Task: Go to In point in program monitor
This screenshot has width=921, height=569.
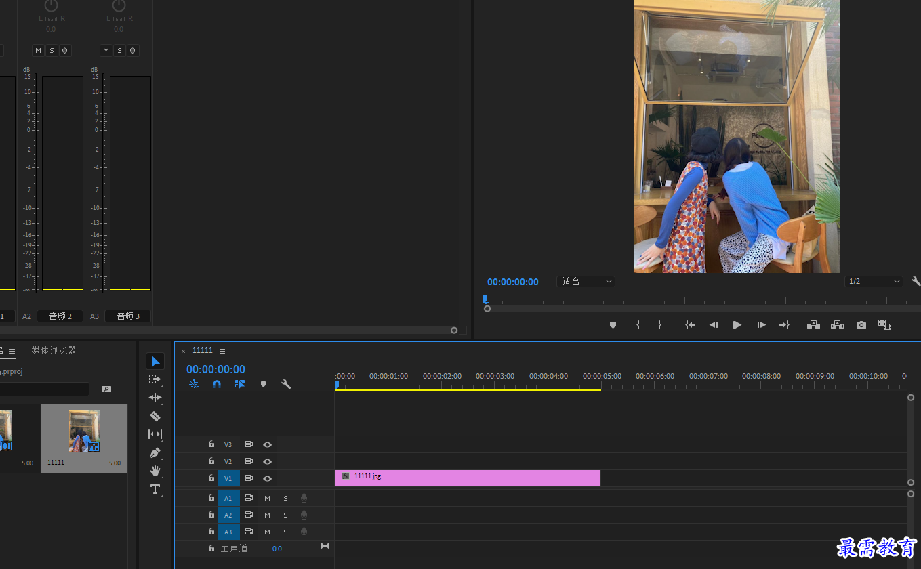Action: coord(691,325)
